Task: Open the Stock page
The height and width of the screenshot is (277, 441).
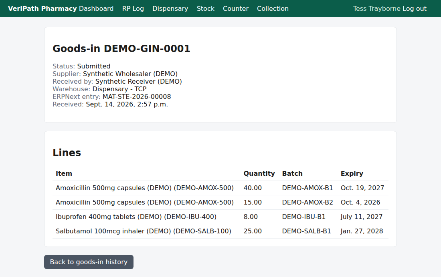Action: point(206,9)
